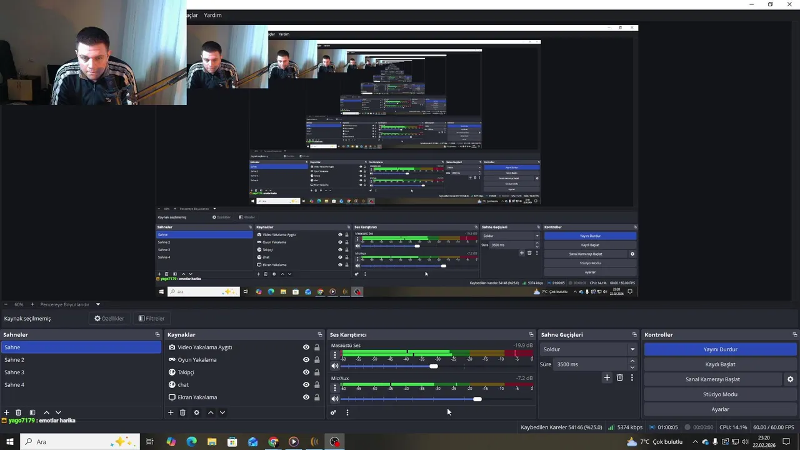This screenshot has height=450, width=800.
Task: Mute the Mic/Aux speaker
Action: (x=335, y=399)
